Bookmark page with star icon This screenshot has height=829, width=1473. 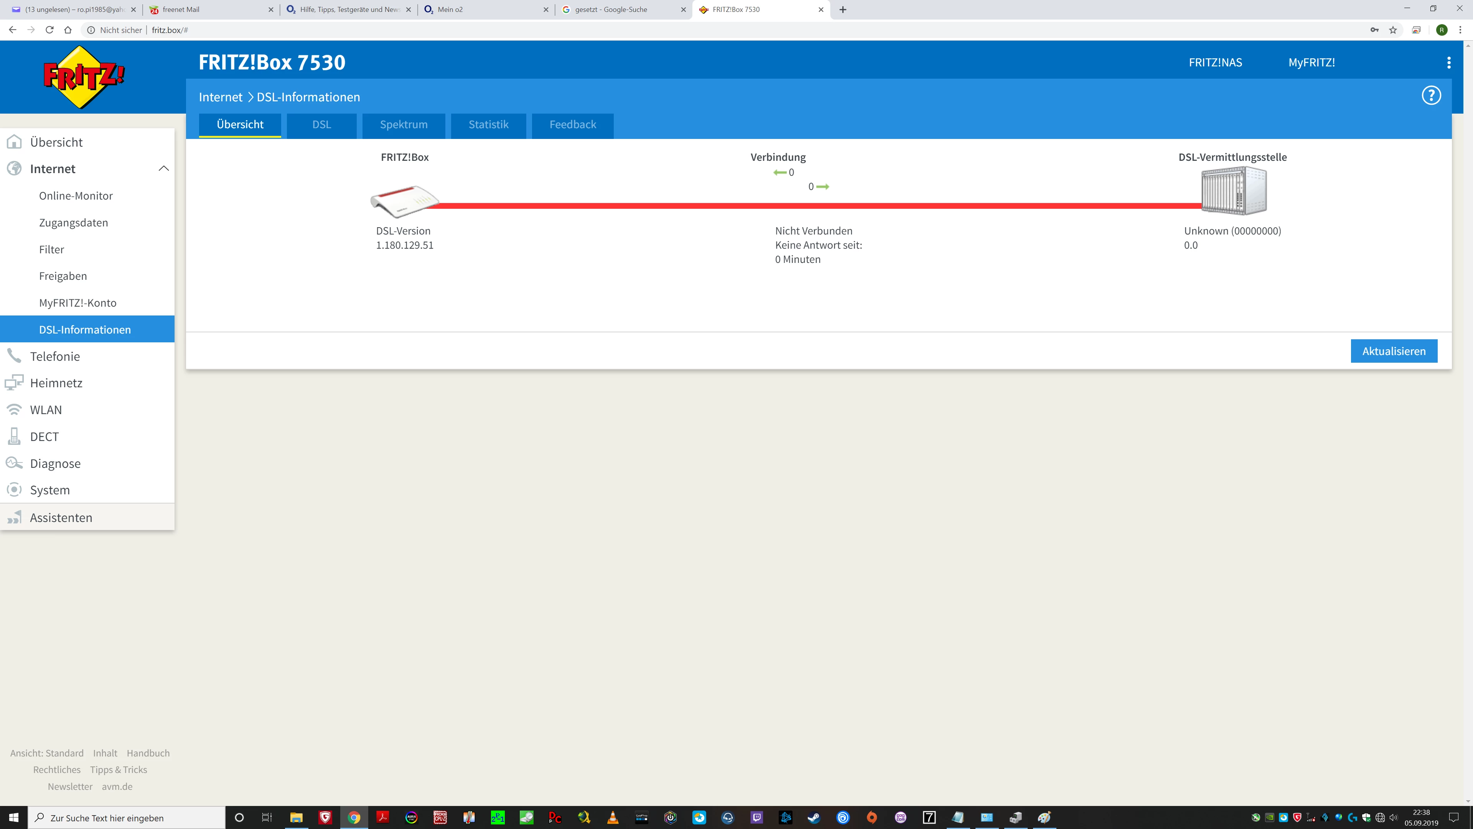[1393, 30]
